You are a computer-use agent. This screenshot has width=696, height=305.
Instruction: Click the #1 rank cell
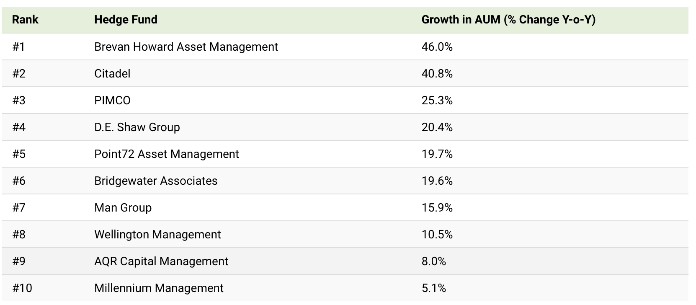(x=19, y=47)
